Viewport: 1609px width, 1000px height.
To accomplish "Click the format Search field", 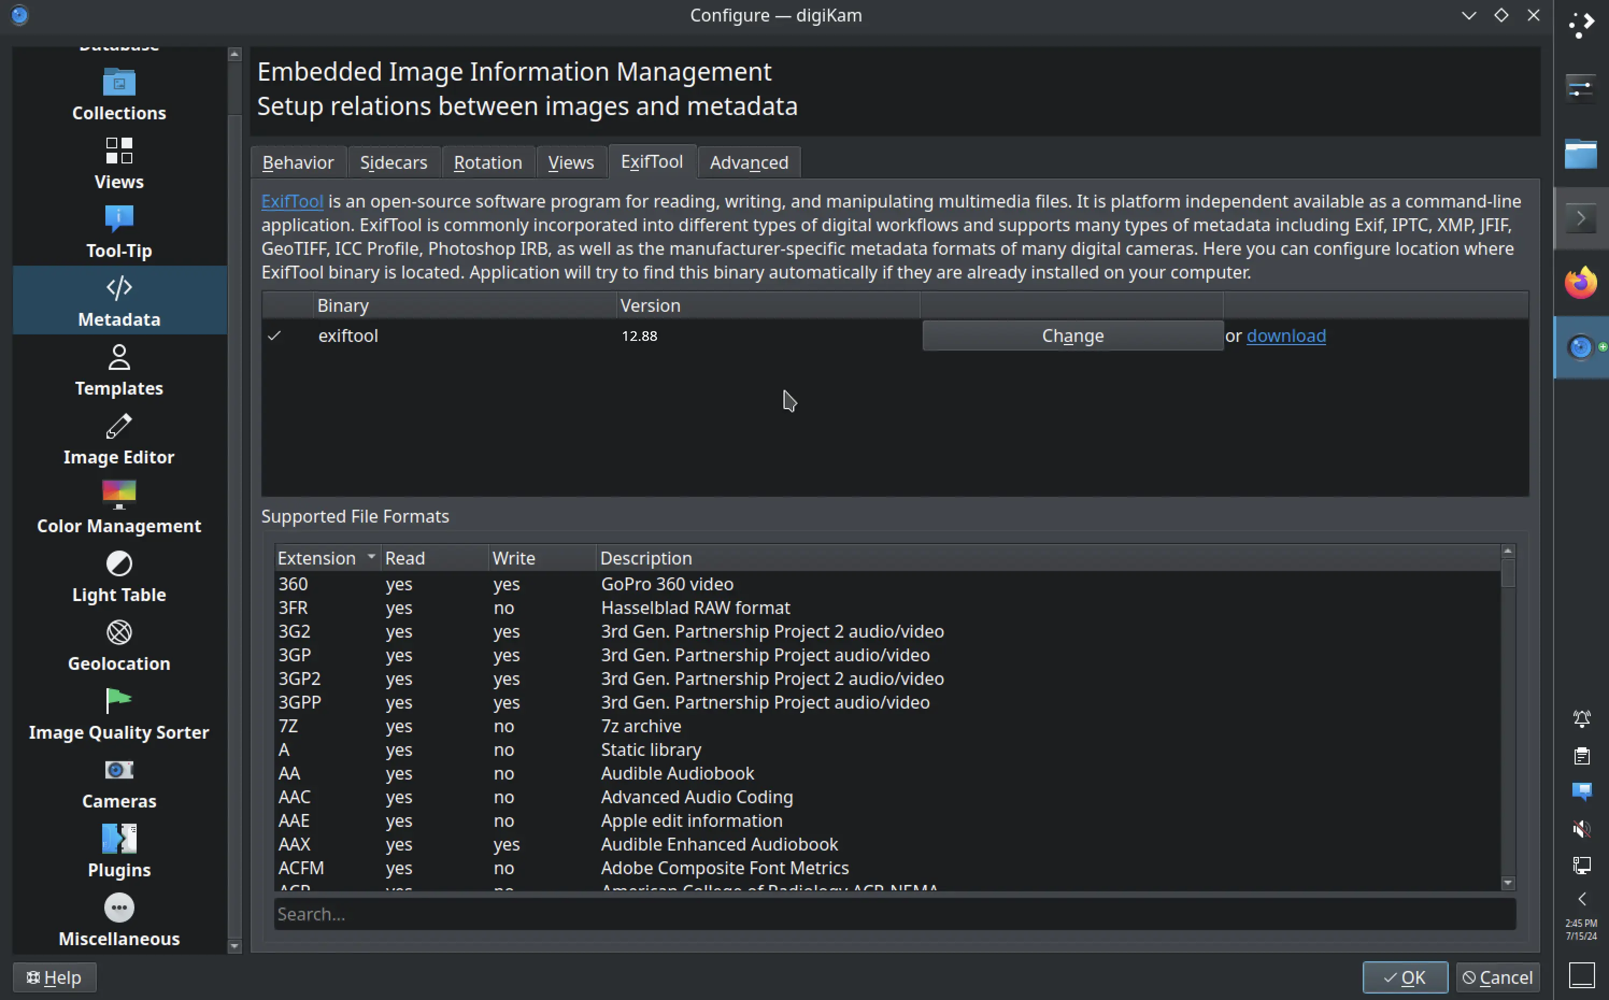I will [894, 914].
